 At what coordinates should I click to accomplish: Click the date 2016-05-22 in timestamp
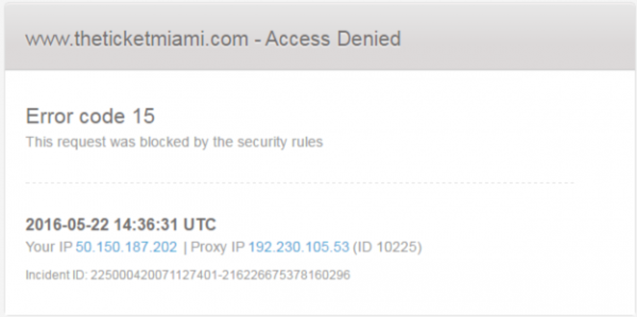click(x=67, y=225)
